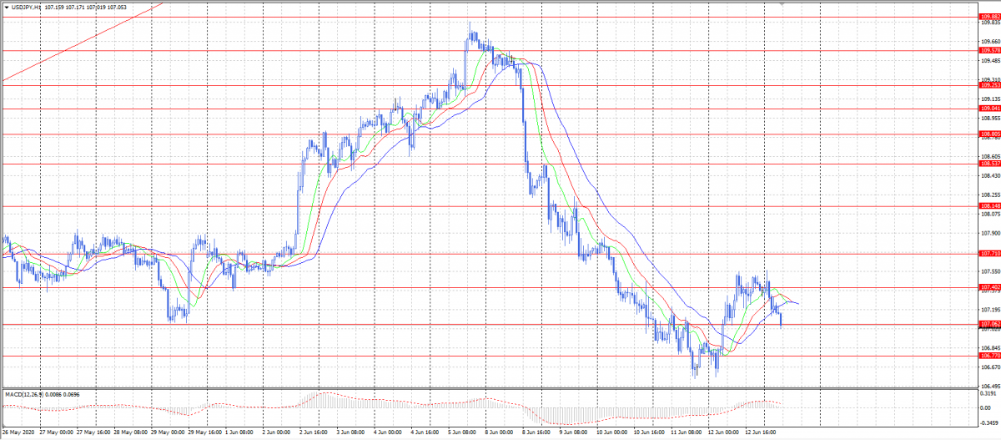
Task: Click the 109.578 red price tag
Action: (x=990, y=50)
